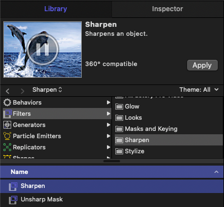Screen dimensions: 224x207
Task: Switch to the Library tab
Action: click(55, 9)
